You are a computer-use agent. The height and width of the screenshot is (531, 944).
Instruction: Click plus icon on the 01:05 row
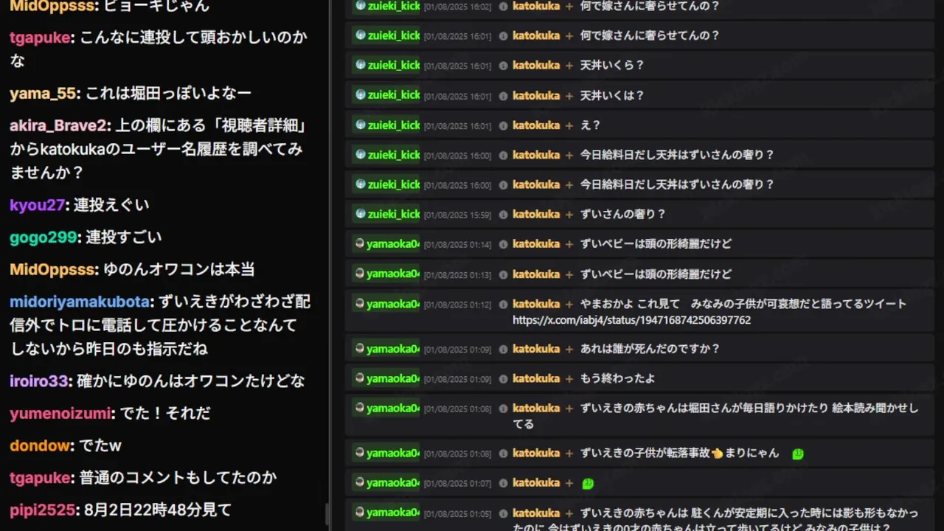[569, 513]
